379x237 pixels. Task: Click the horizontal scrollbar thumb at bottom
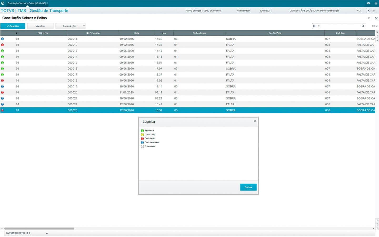(x=39, y=228)
